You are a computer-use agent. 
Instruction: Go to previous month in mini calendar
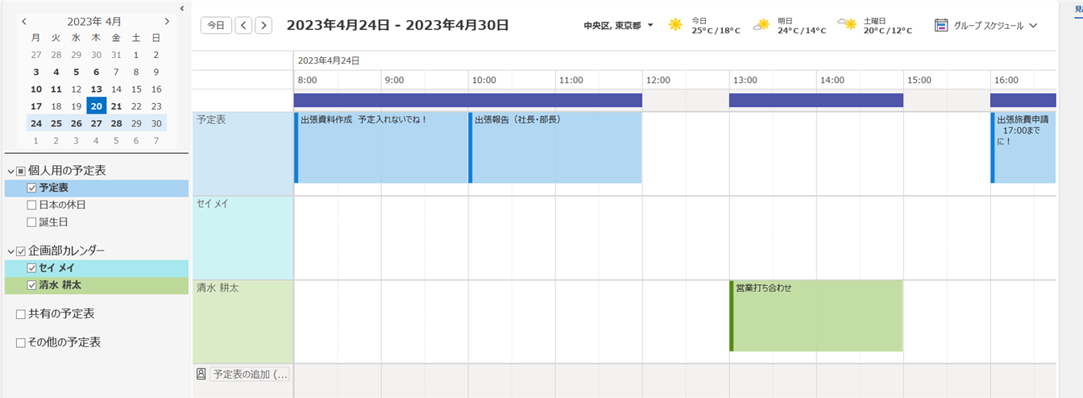tap(24, 22)
